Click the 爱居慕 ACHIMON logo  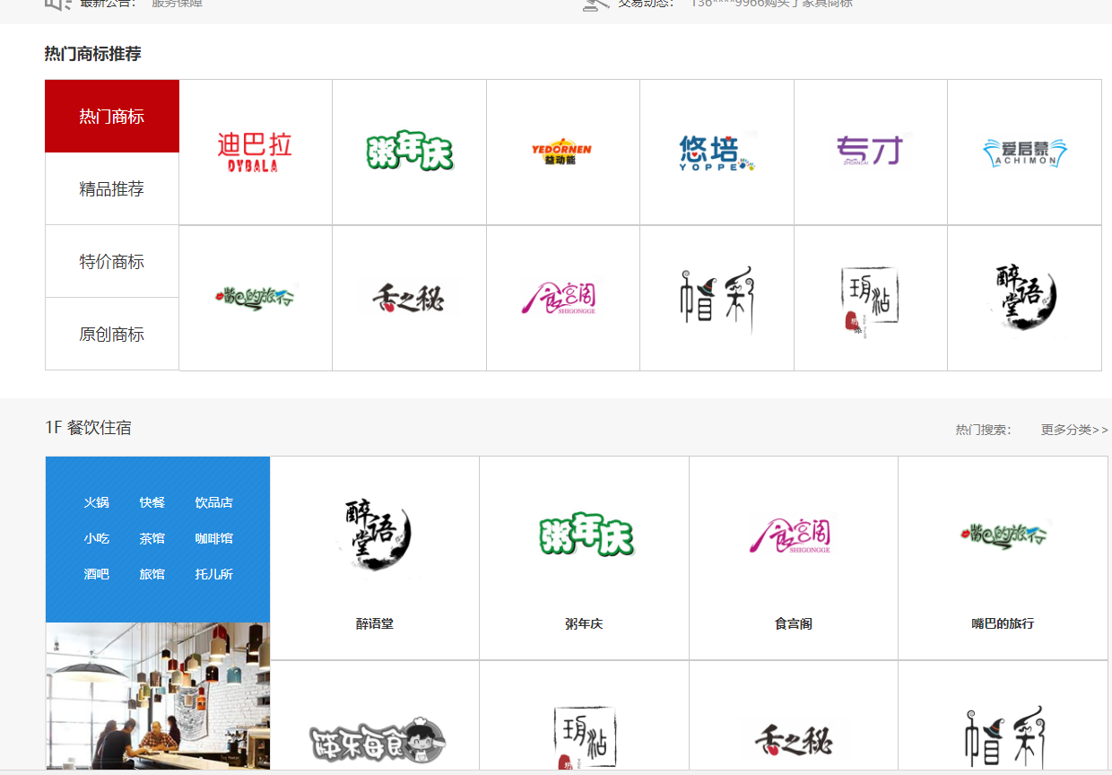[x=1025, y=152]
